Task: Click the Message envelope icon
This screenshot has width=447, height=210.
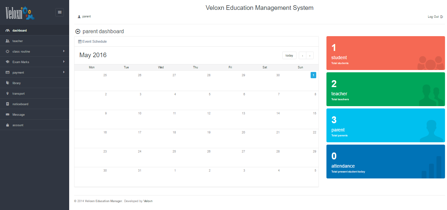Action: pyautogui.click(x=8, y=115)
